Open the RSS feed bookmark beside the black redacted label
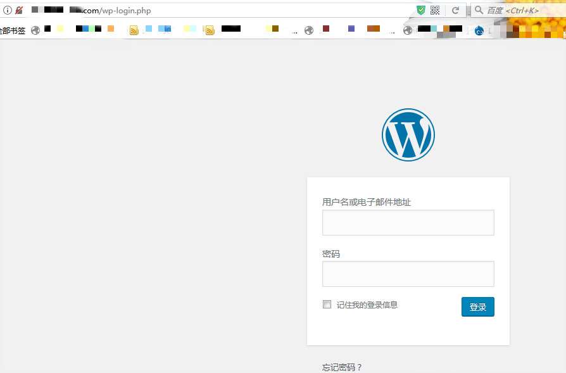Viewport: 566px width, 373px height. tap(209, 30)
